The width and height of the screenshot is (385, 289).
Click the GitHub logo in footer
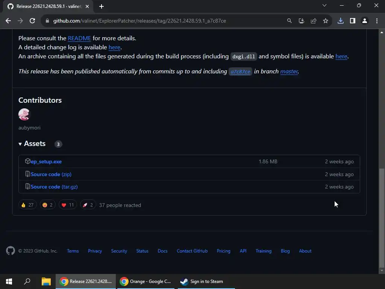point(11,251)
